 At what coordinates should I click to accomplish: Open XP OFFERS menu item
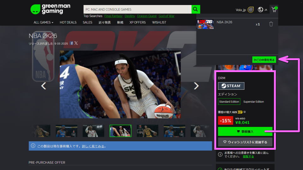pos(138,22)
